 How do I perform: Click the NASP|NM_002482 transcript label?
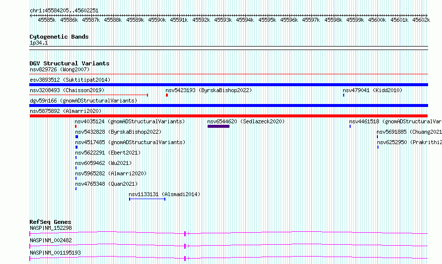pyautogui.click(x=51, y=240)
